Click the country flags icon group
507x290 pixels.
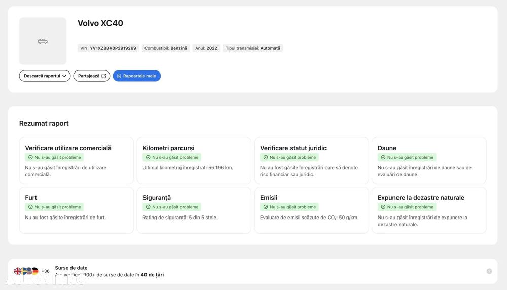[x=26, y=271]
